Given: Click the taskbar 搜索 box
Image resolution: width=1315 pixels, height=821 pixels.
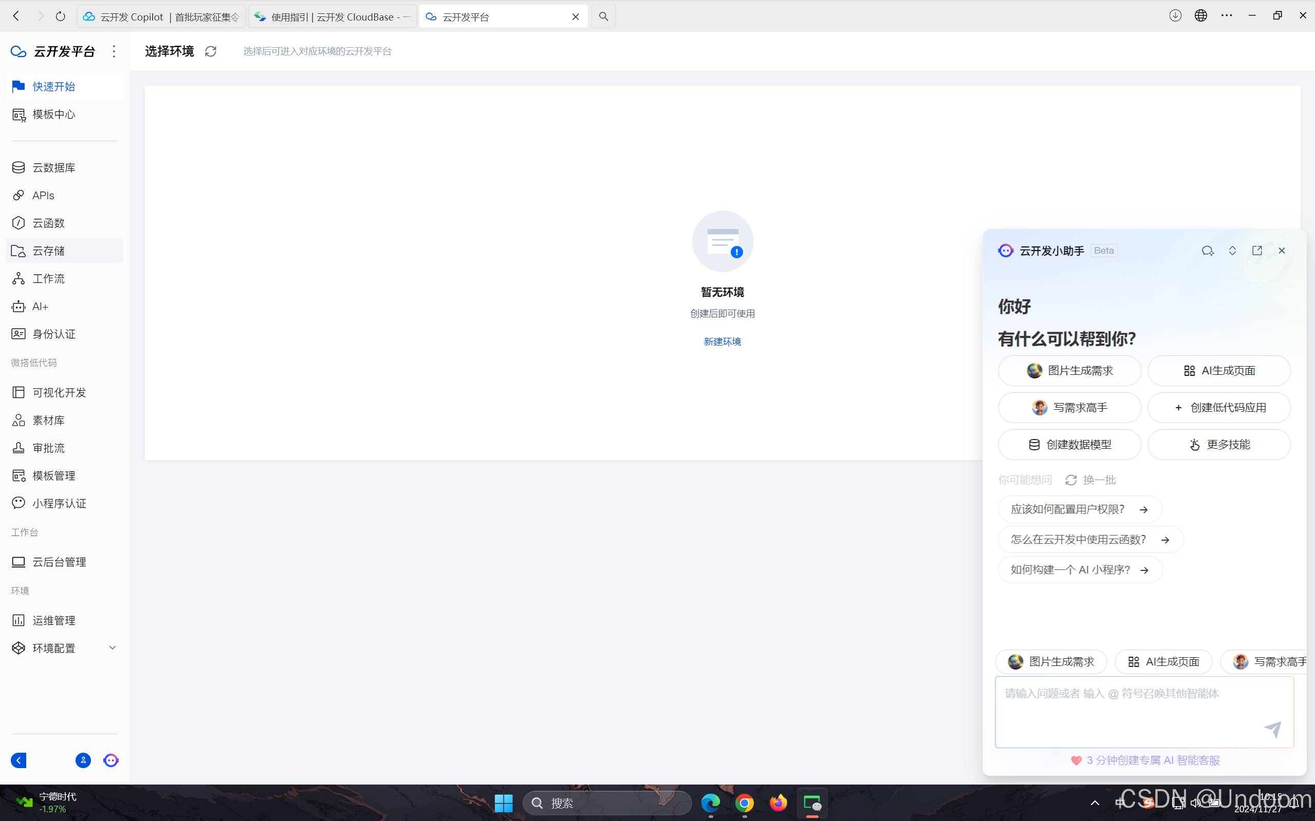Looking at the screenshot, I should (607, 803).
